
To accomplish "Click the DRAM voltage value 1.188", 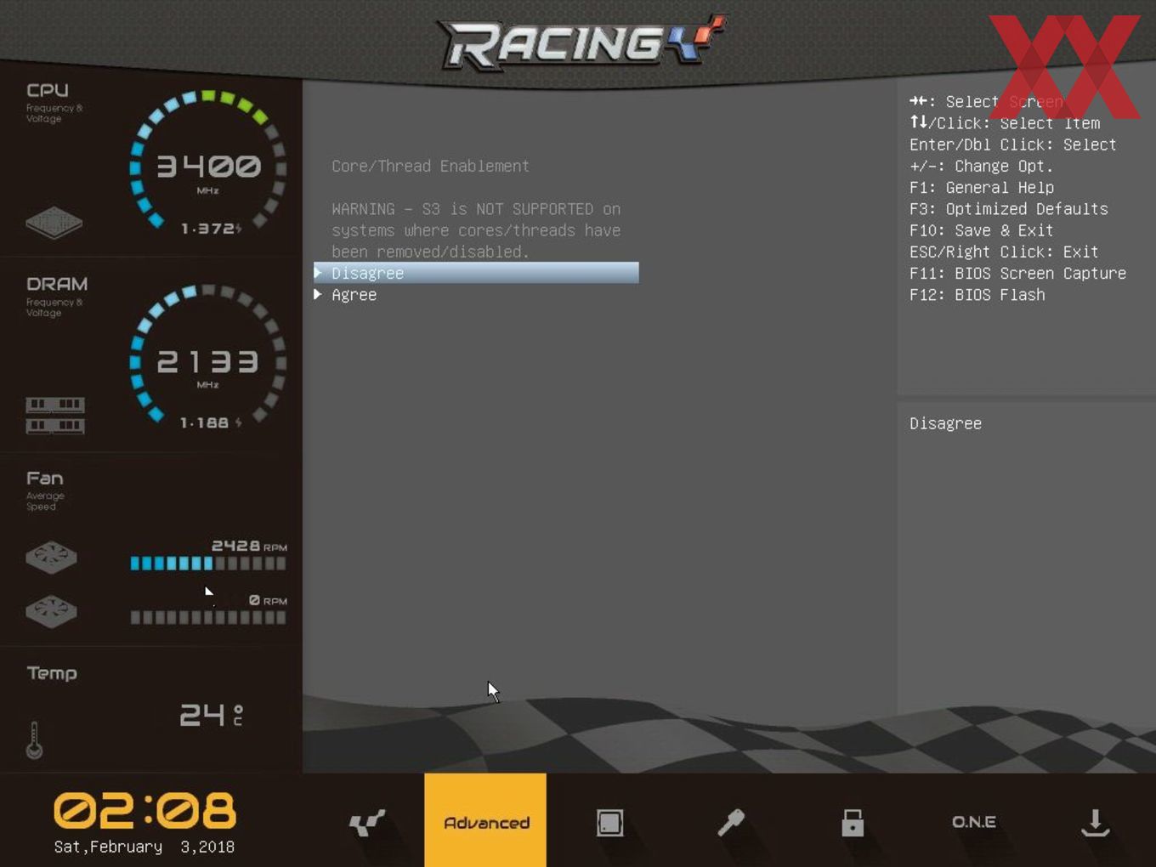I will 210,422.
